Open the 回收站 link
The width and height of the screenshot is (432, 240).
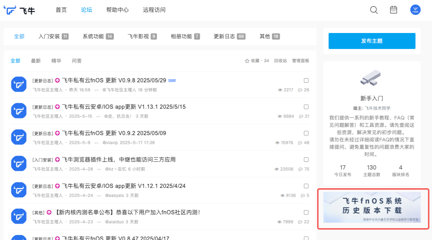(280, 61)
